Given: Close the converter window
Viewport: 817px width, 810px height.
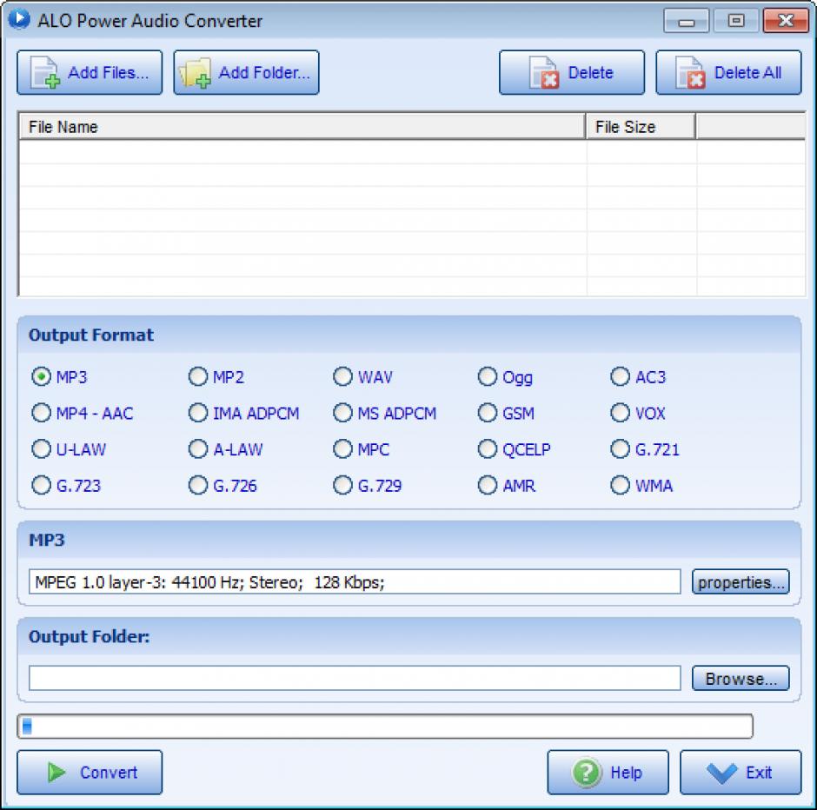Looking at the screenshot, I should [785, 21].
